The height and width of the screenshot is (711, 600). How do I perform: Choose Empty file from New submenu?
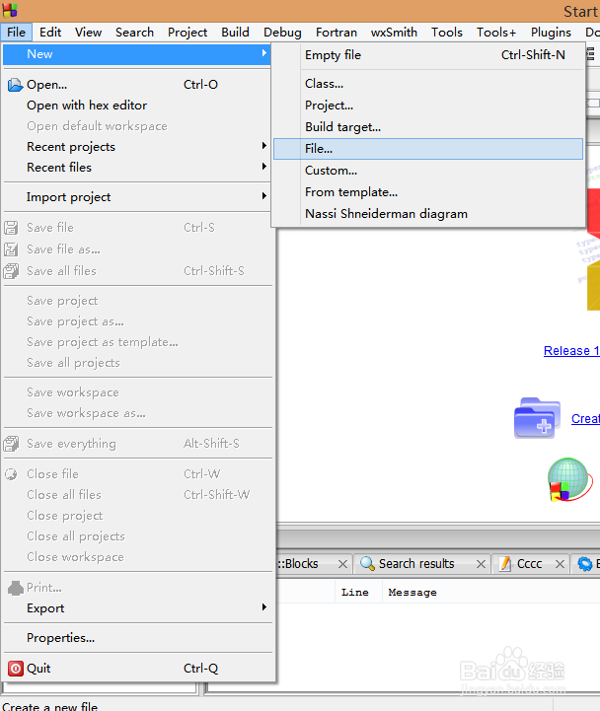tap(428, 55)
